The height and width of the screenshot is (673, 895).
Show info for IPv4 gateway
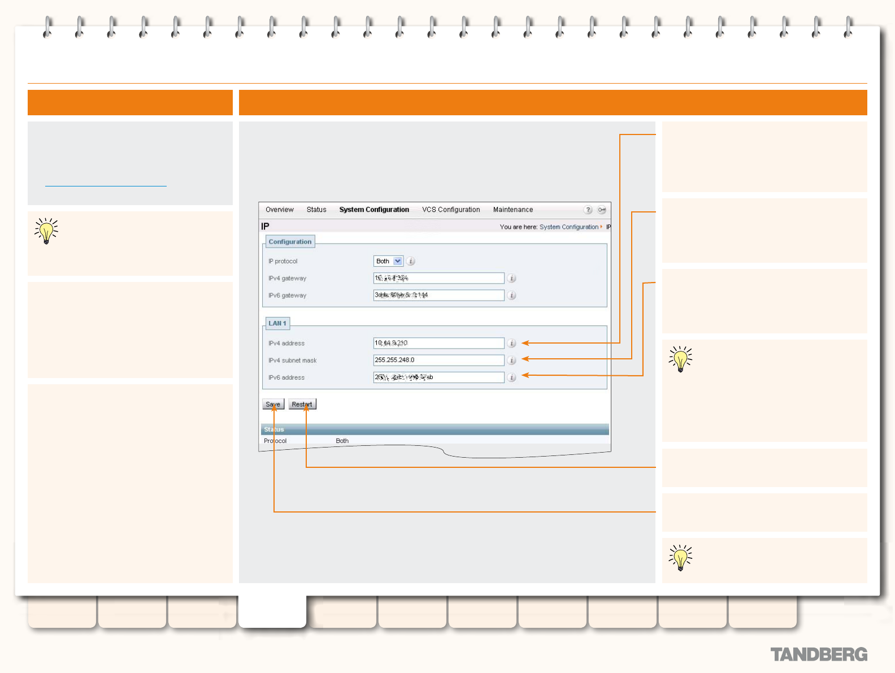[511, 278]
